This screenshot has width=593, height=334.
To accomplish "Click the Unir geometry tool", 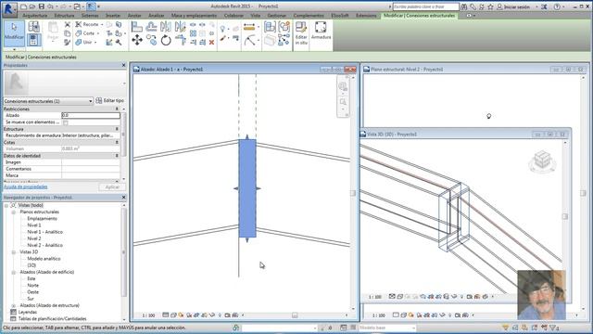I will pos(84,43).
